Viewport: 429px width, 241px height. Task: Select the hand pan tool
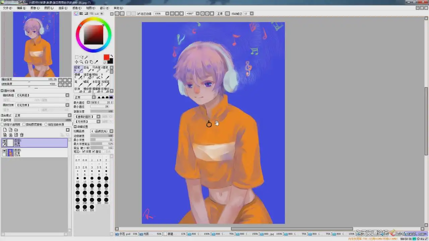click(91, 62)
